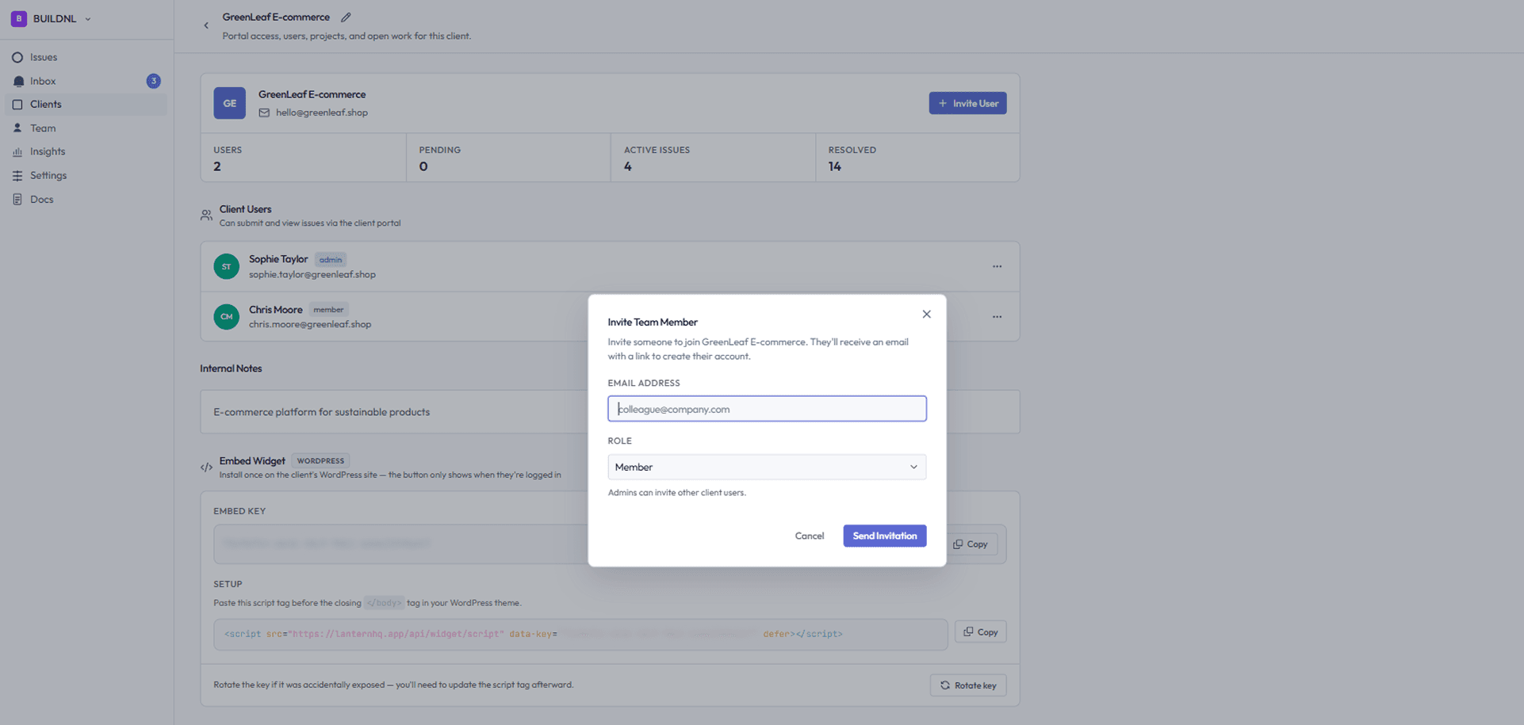Image resolution: width=1524 pixels, height=725 pixels.
Task: Click the </body> code tag in setup text
Action: (384, 603)
